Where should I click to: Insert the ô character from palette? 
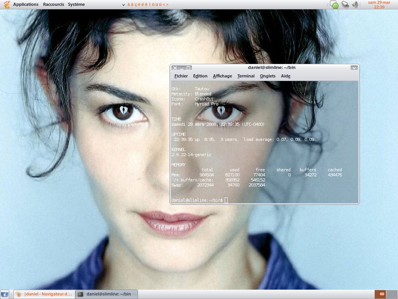coord(153,4)
